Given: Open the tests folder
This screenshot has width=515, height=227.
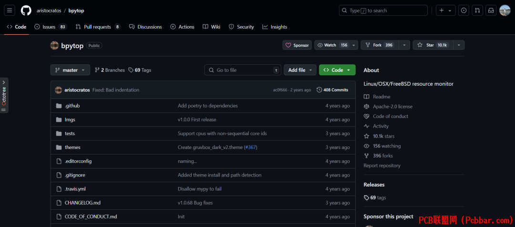Looking at the screenshot, I should pos(70,133).
